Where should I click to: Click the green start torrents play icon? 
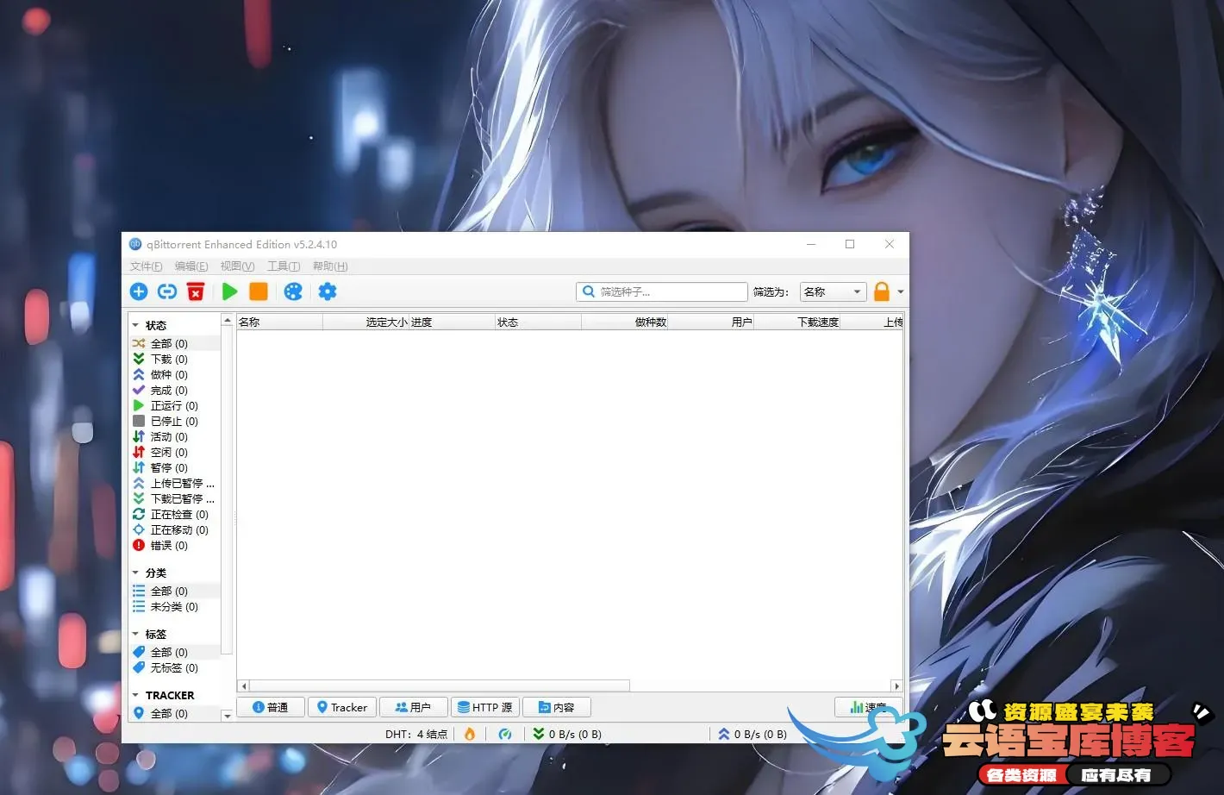229,291
